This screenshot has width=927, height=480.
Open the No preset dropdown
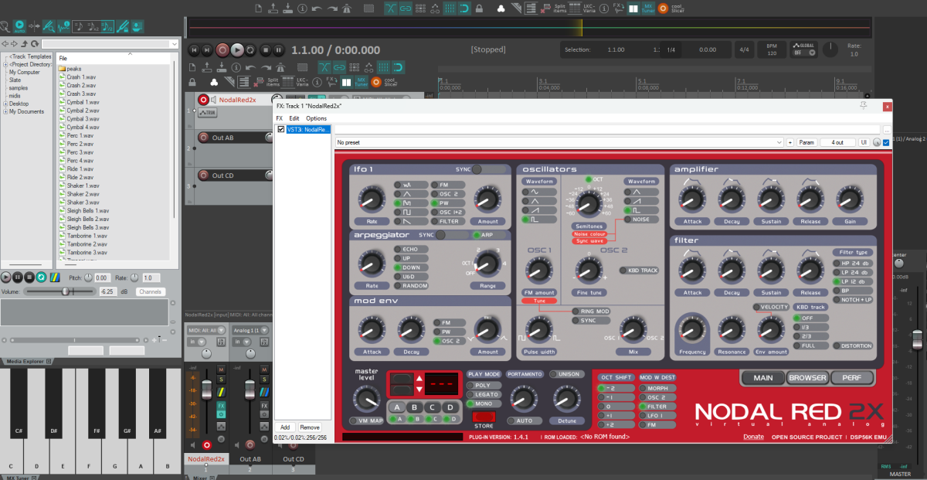(560, 142)
